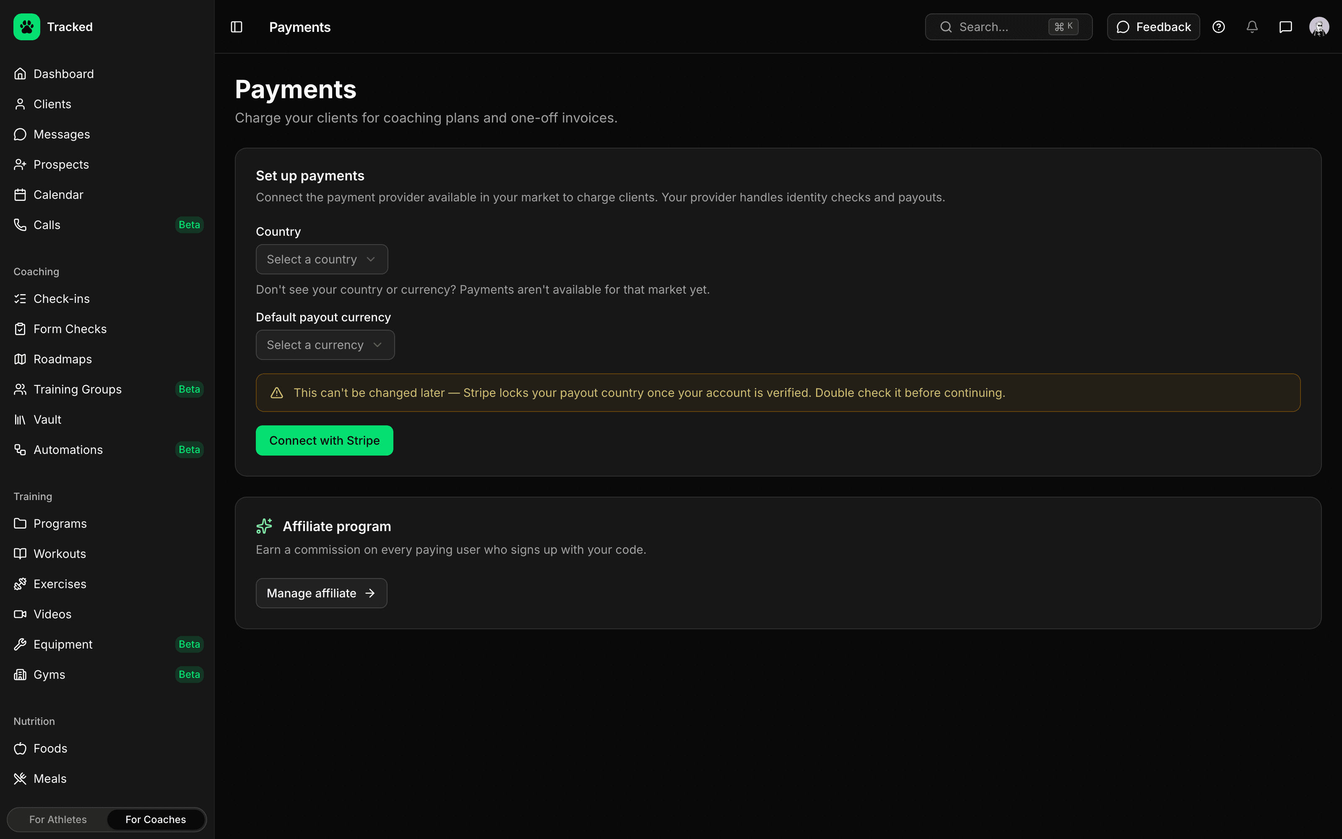Click the Equipment wrench icon
This screenshot has width=1342, height=839.
pyautogui.click(x=20, y=644)
